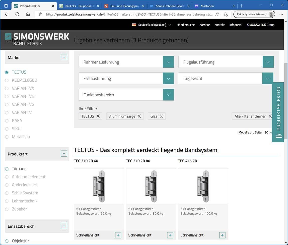The height and width of the screenshot is (245, 288).
Task: Collapse the Produktart filter section
Action: 64,154
